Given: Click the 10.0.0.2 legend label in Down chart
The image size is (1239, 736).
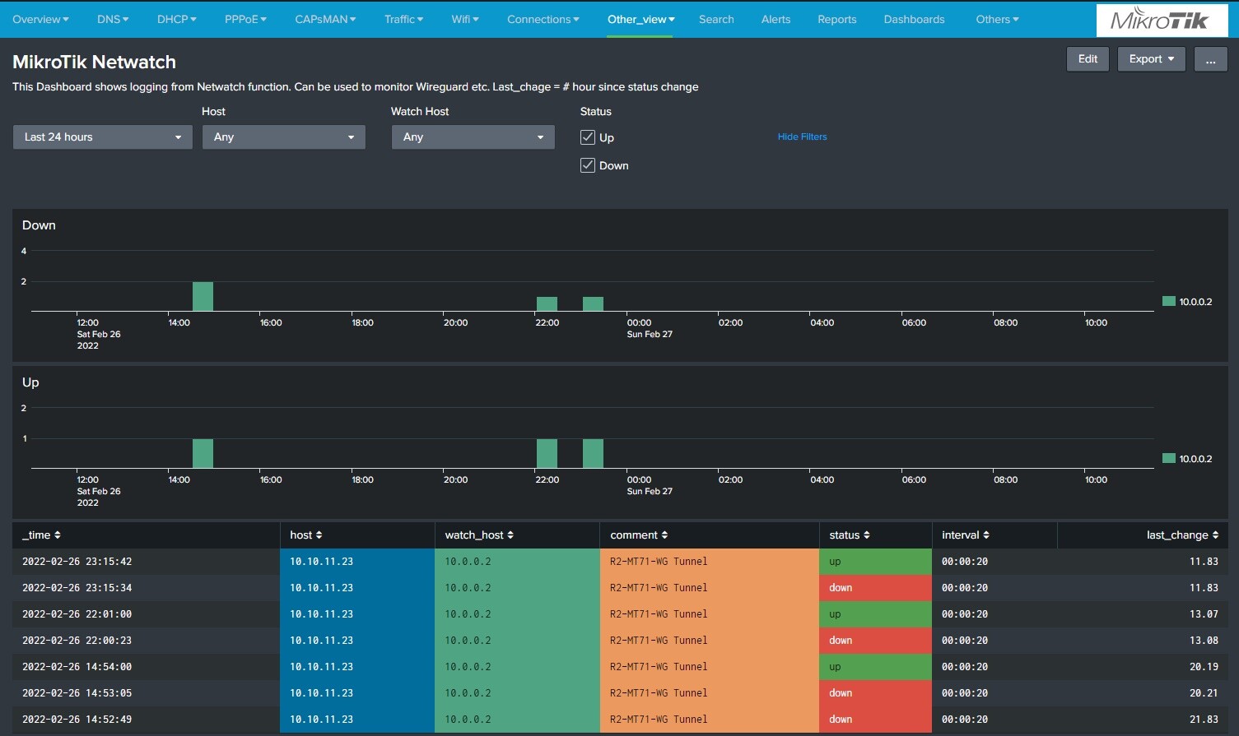Looking at the screenshot, I should coord(1195,302).
